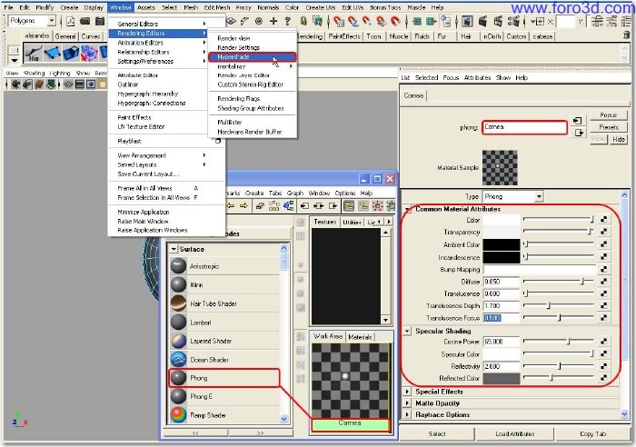Open the material Type dropdown
The width and height of the screenshot is (636, 447).
[539, 197]
